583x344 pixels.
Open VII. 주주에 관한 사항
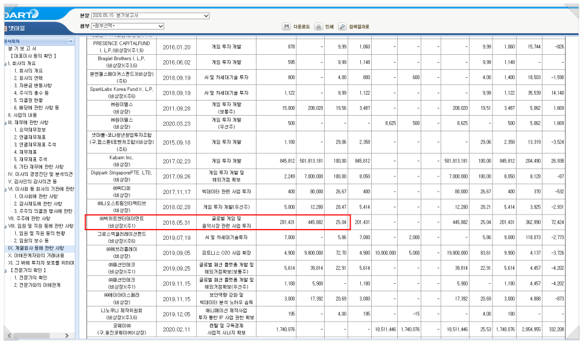tap(29, 219)
